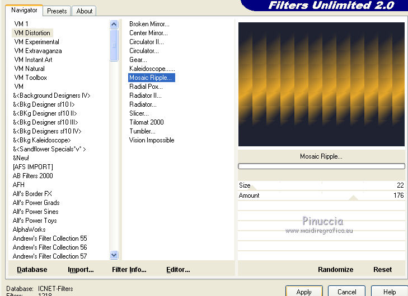This screenshot has width=408, height=296.
Task: Click the progress bar under Mosaic Ripple
Action: click(321, 166)
